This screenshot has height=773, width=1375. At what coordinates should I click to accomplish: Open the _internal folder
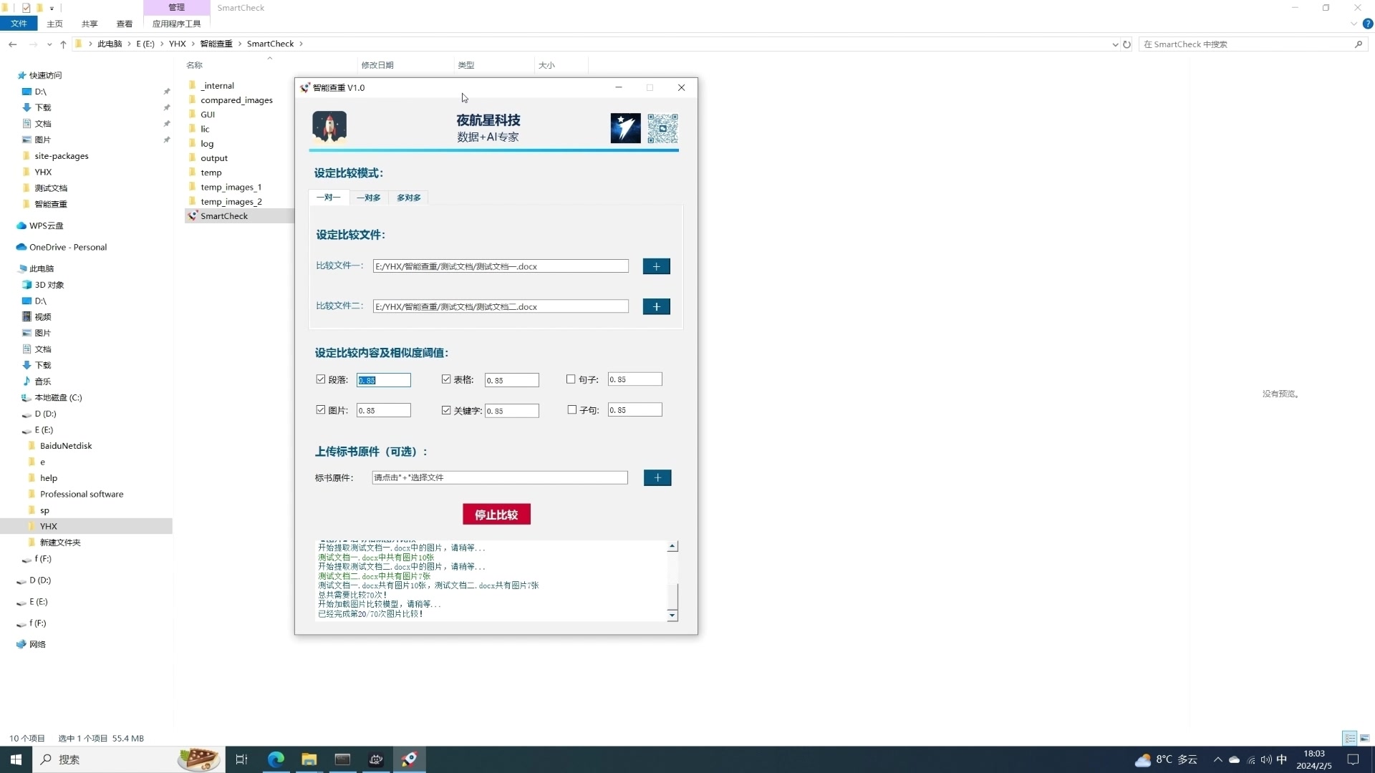tap(217, 85)
